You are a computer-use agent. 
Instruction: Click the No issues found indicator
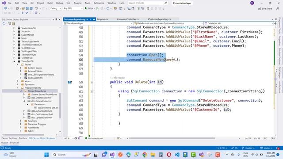(x=94, y=138)
